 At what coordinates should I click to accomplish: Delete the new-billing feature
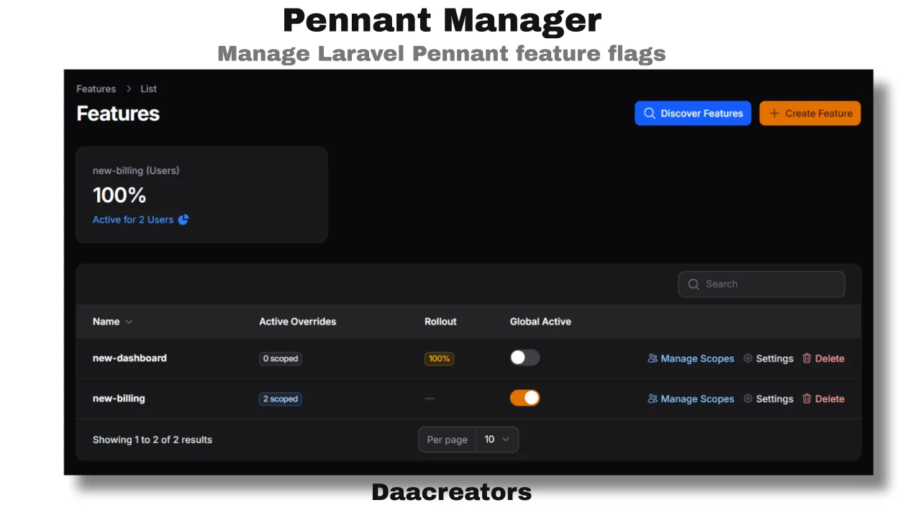[823, 399]
